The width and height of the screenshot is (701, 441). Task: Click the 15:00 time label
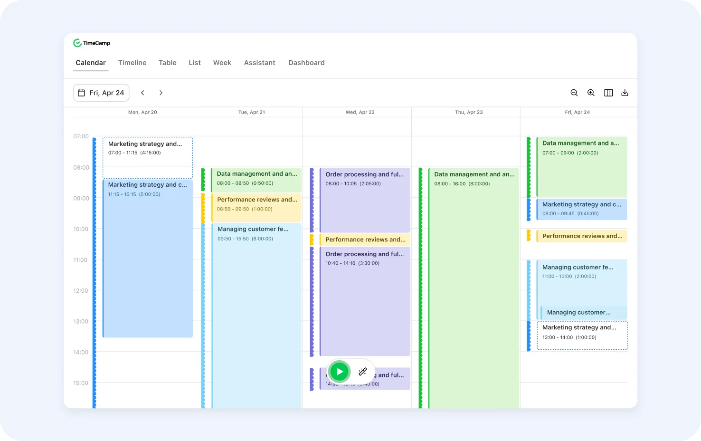(x=81, y=383)
